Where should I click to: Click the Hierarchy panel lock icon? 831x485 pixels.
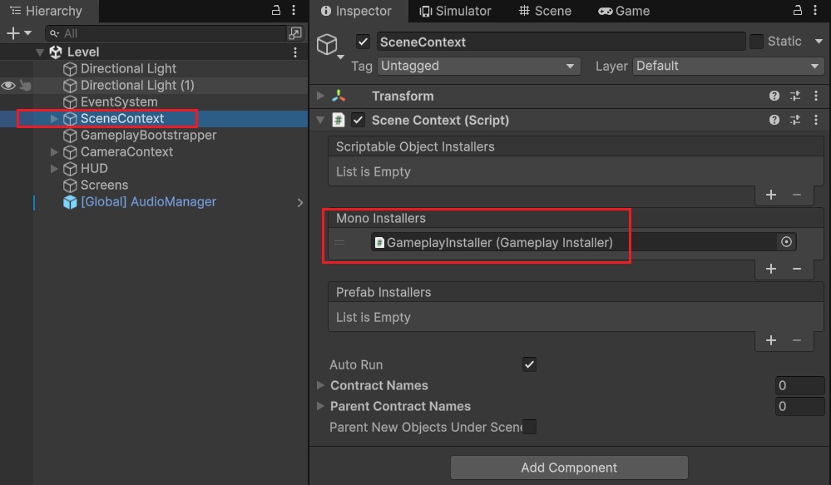(276, 11)
